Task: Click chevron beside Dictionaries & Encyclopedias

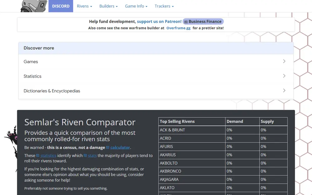Action: click(284, 90)
